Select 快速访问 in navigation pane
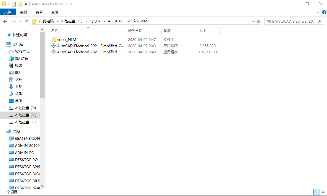This screenshot has width=327, height=196. (20, 35)
